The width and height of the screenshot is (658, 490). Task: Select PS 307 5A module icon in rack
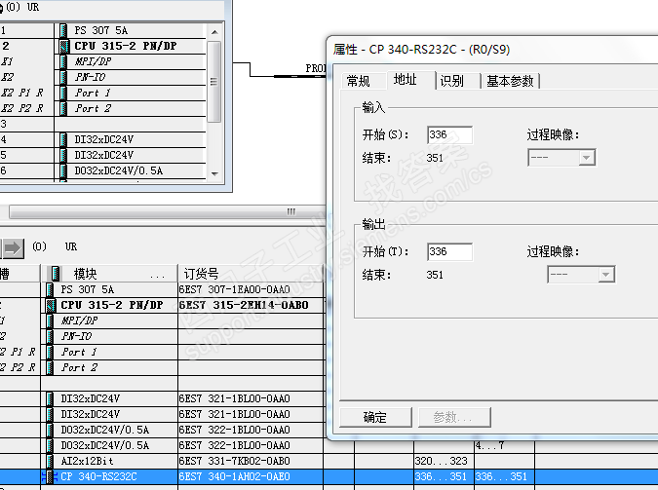pos(63,30)
